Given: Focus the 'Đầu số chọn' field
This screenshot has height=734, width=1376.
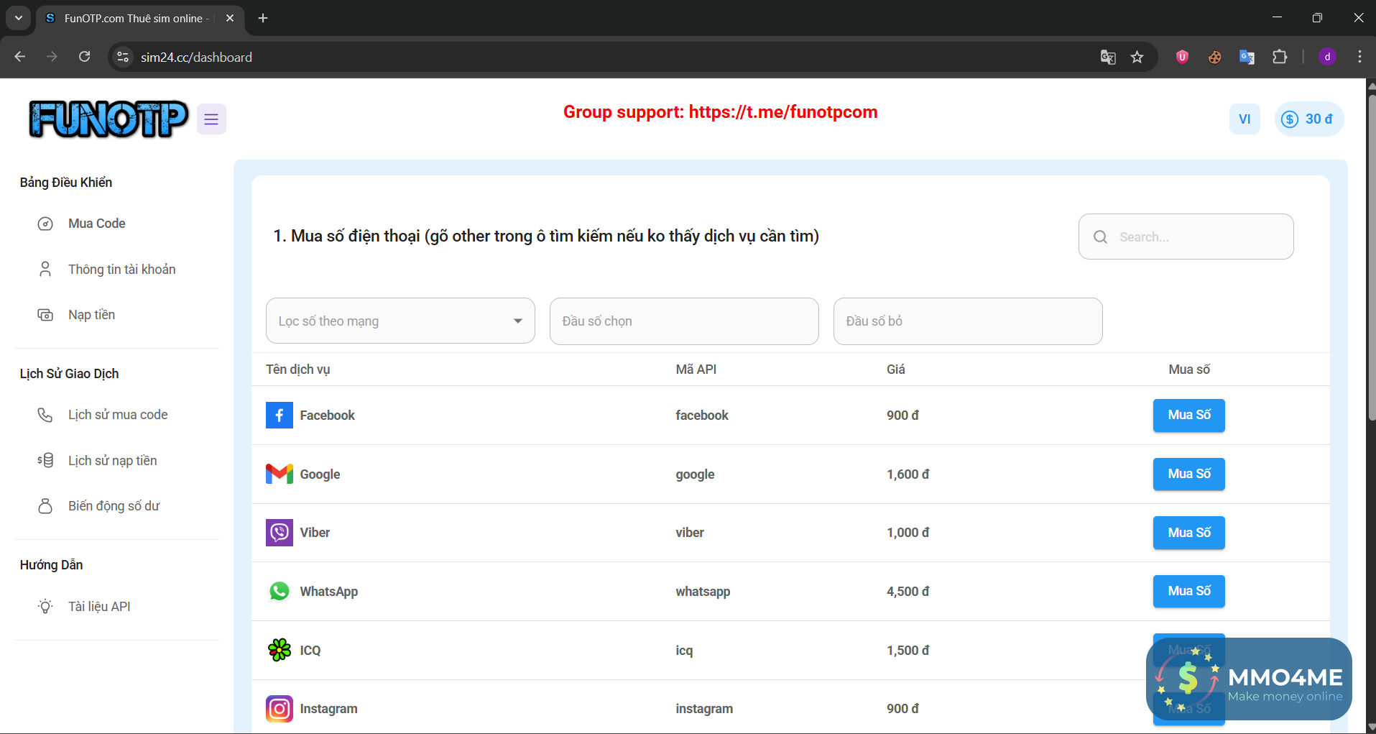Looking at the screenshot, I should pos(683,321).
